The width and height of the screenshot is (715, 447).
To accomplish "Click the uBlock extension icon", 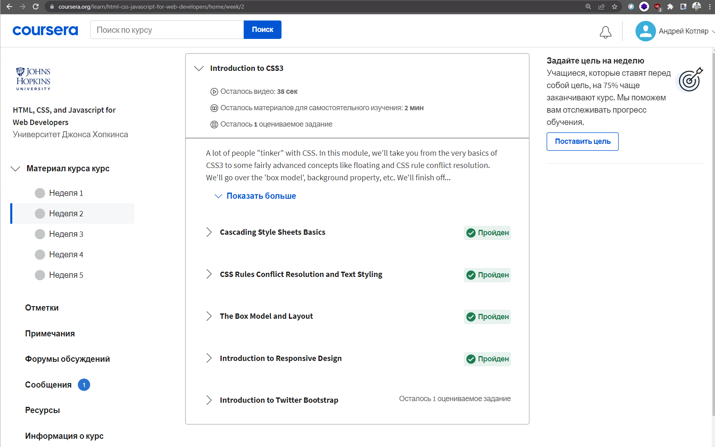I will (x=658, y=7).
